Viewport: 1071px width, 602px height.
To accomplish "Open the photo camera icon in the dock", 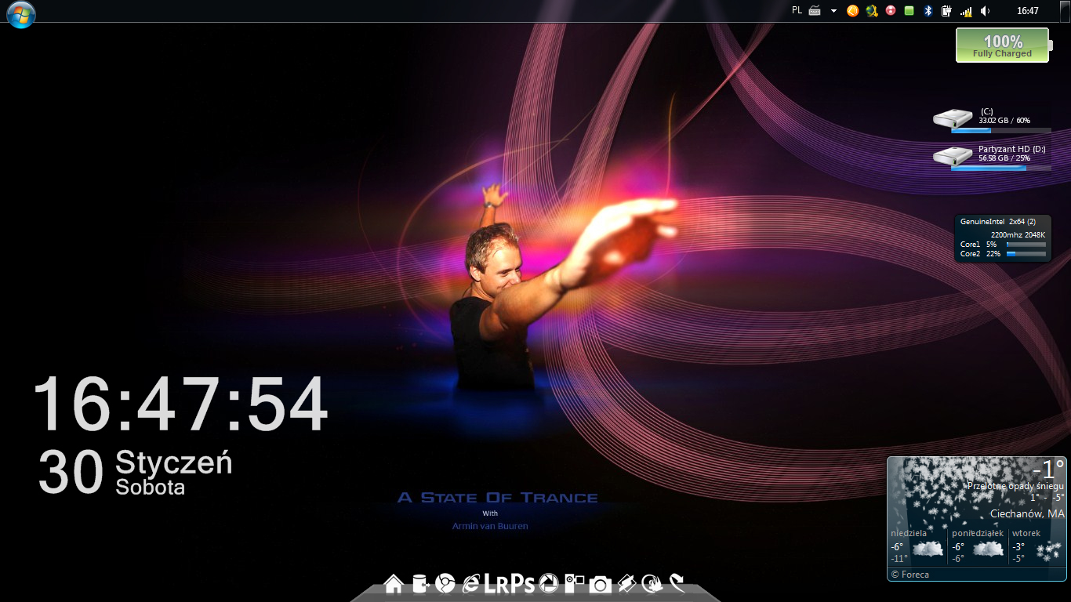I will tap(601, 584).
